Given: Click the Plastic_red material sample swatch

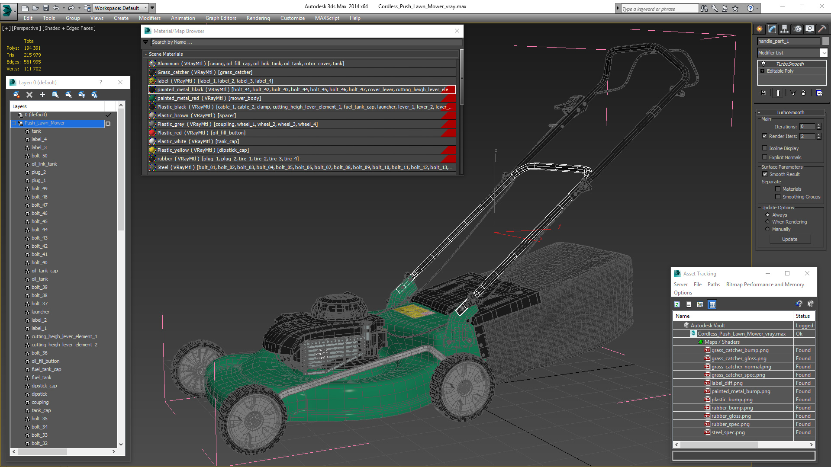Looking at the screenshot, I should (152, 133).
